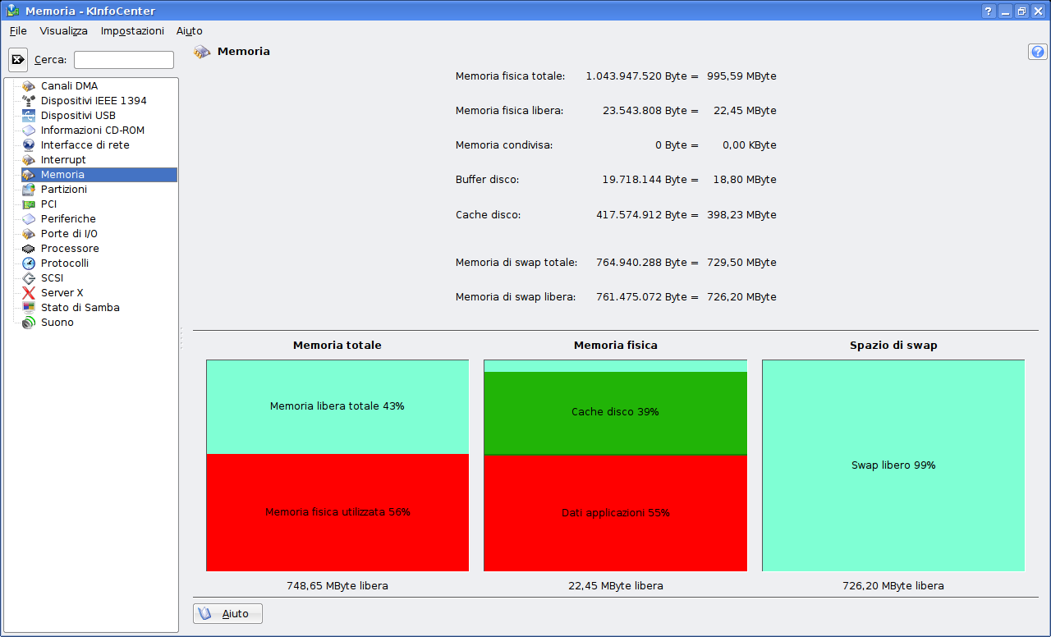
Task: Click the Swap libero 99% graph
Action: click(893, 465)
